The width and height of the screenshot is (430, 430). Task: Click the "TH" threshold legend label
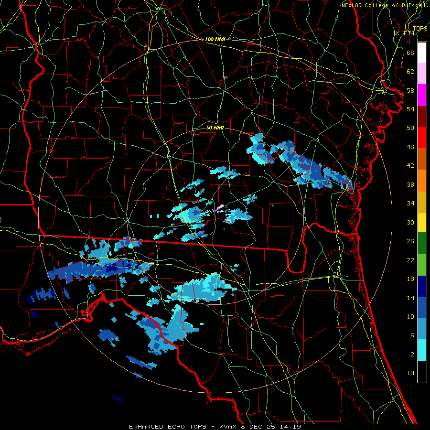[410, 373]
